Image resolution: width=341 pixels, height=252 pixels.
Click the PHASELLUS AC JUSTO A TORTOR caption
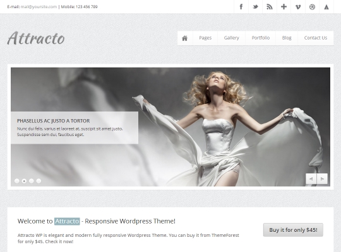pos(53,121)
